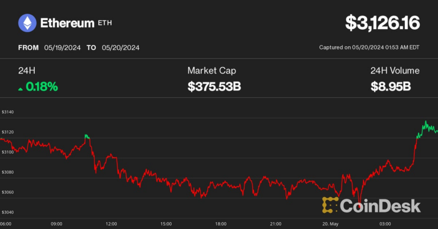Click the captured timestamp text
The height and width of the screenshot is (229, 438).
[369, 47]
